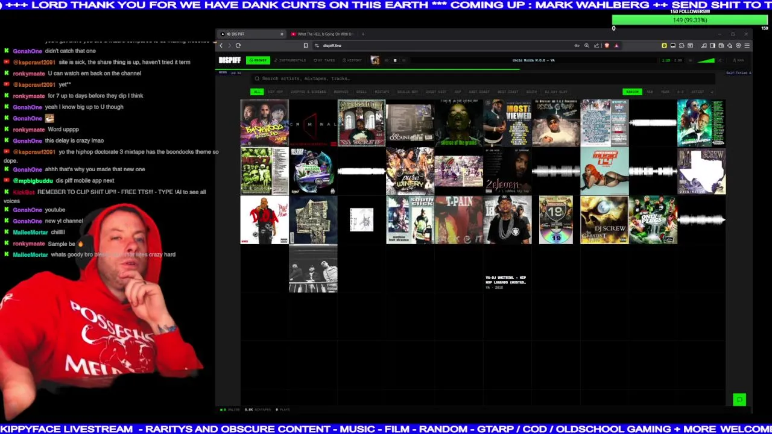Select the CHIEF KEEF filter
Screen dimensions: 772x434
pos(436,92)
